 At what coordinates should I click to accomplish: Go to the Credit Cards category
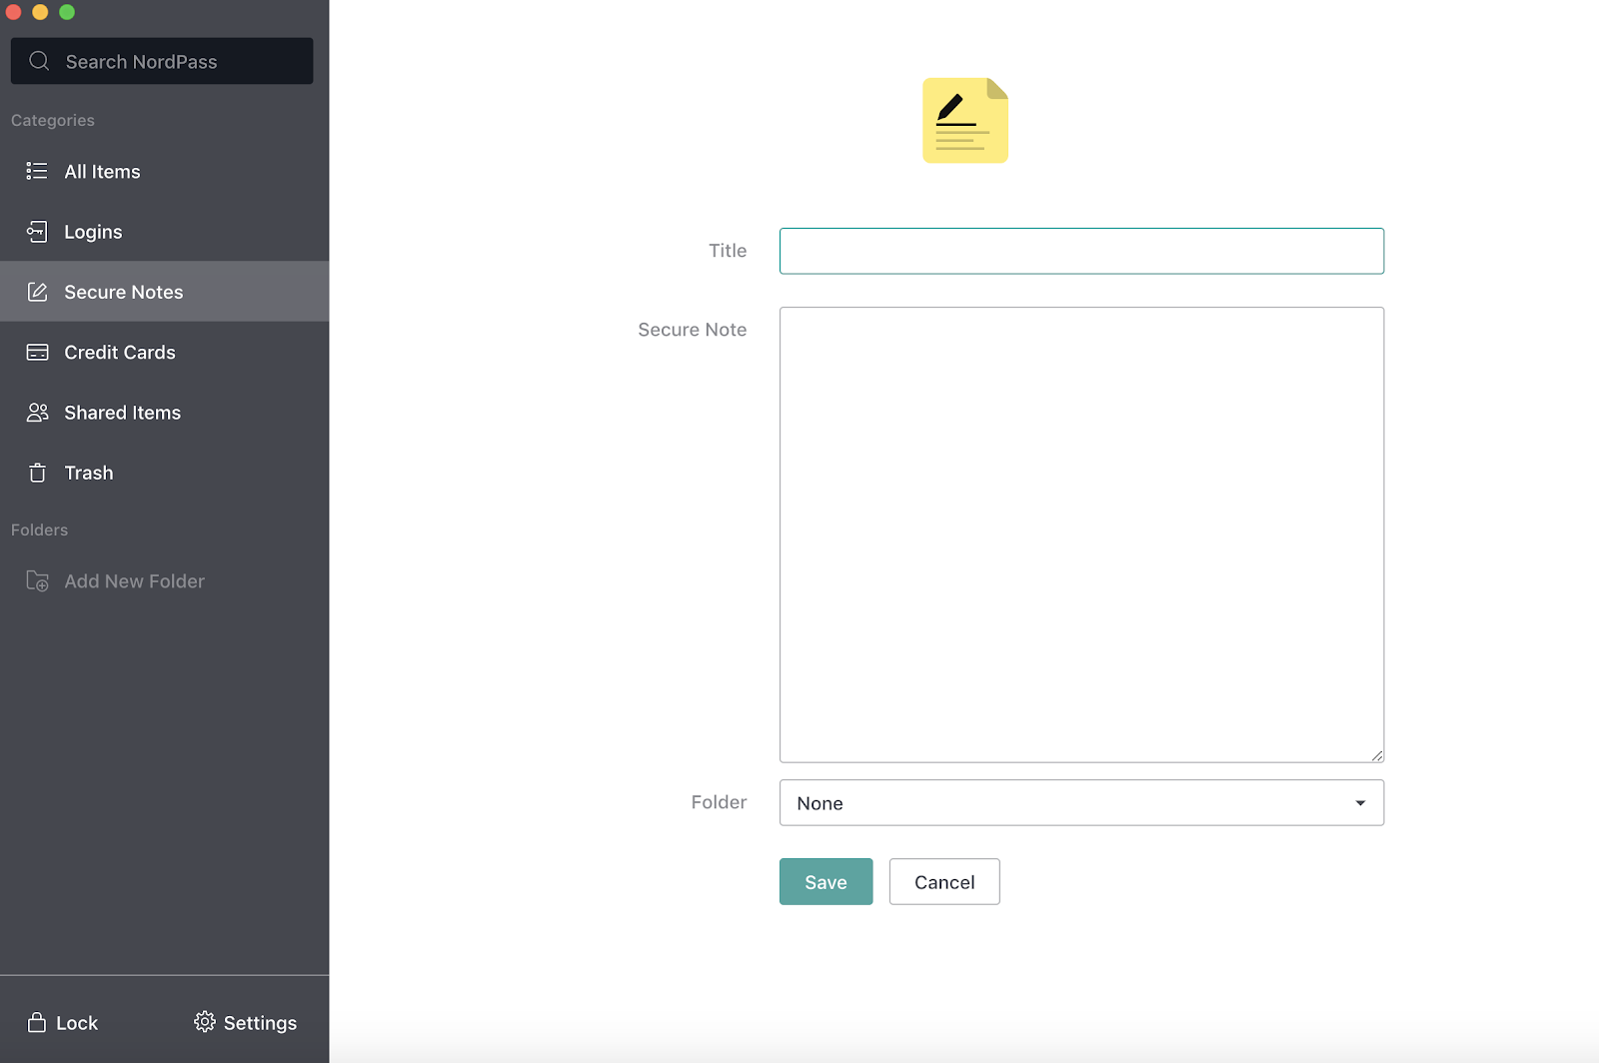click(x=164, y=352)
